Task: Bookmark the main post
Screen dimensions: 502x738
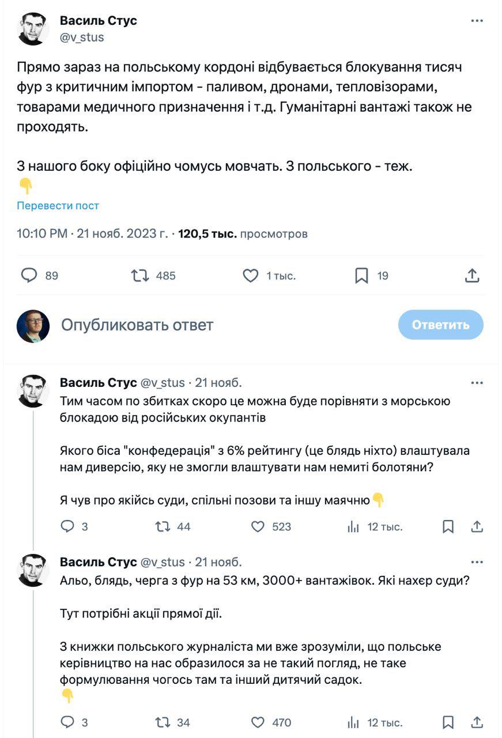Action: (361, 276)
